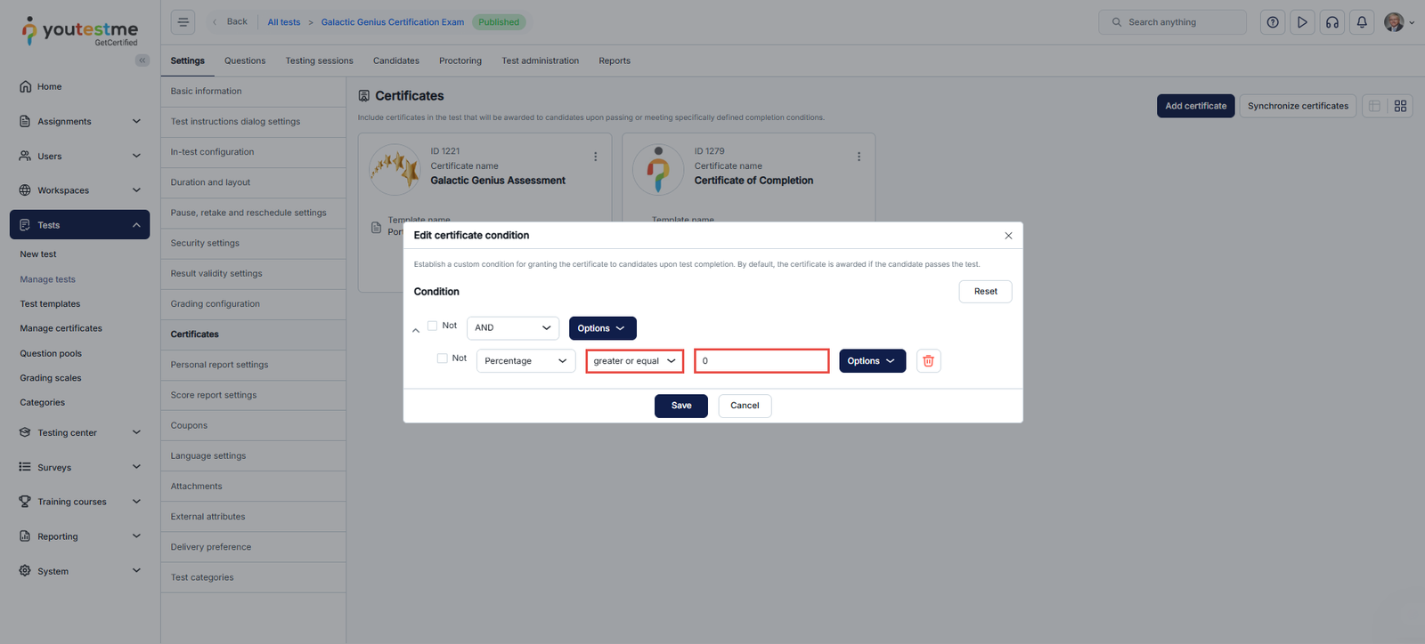1425x644 pixels.
Task: Collapse the condition group chevron
Action: pos(416,330)
